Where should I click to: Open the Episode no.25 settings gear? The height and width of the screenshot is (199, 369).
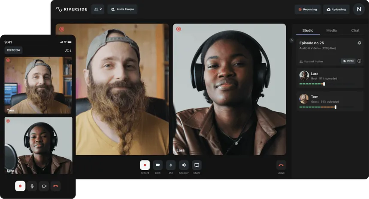359,43
